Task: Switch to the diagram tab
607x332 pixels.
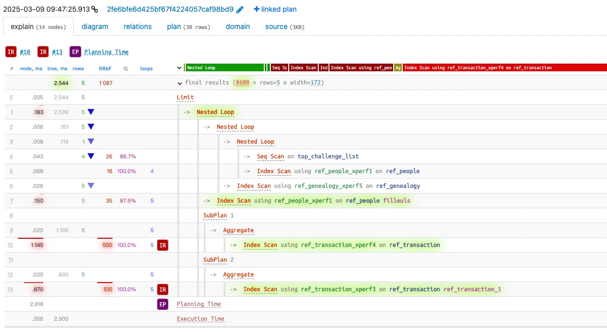Action: click(95, 26)
